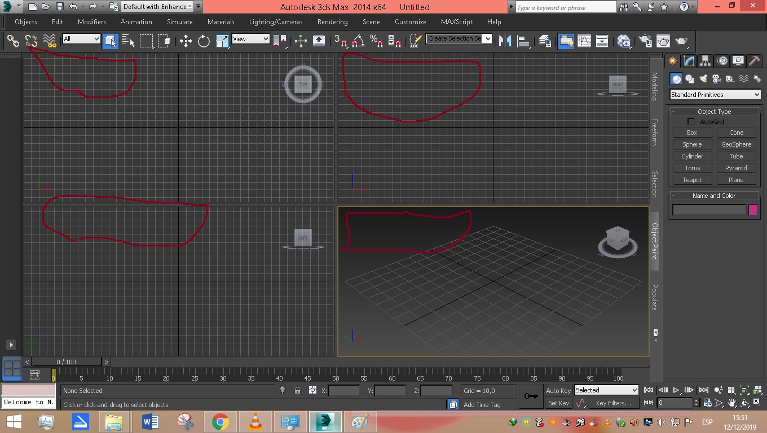This screenshot has width=767, height=433.
Task: Click the Align tool icon
Action: pos(523,41)
